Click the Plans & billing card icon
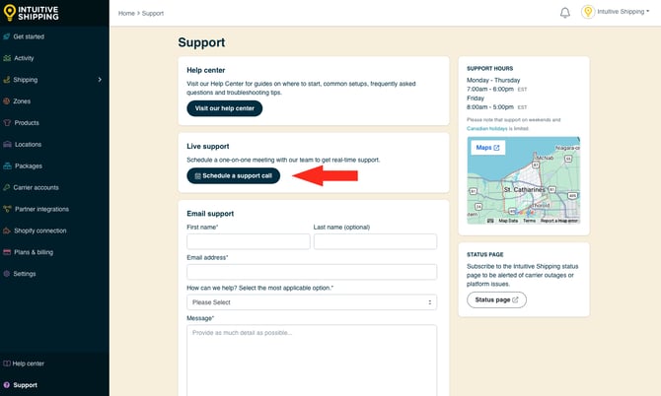 [7, 252]
